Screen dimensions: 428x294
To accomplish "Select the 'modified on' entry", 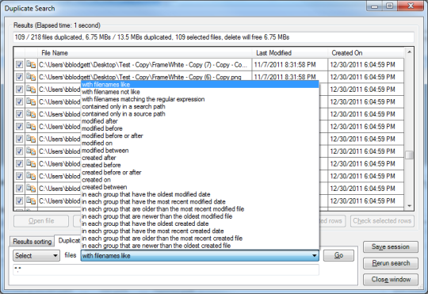I will click(200, 143).
